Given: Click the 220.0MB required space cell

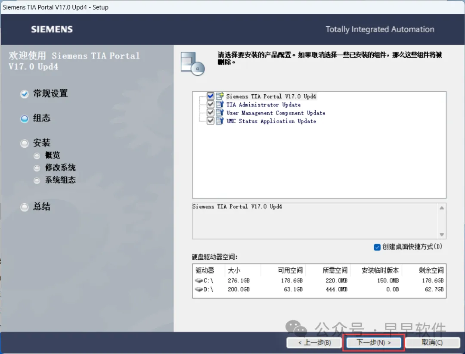Looking at the screenshot, I should (x=336, y=280).
